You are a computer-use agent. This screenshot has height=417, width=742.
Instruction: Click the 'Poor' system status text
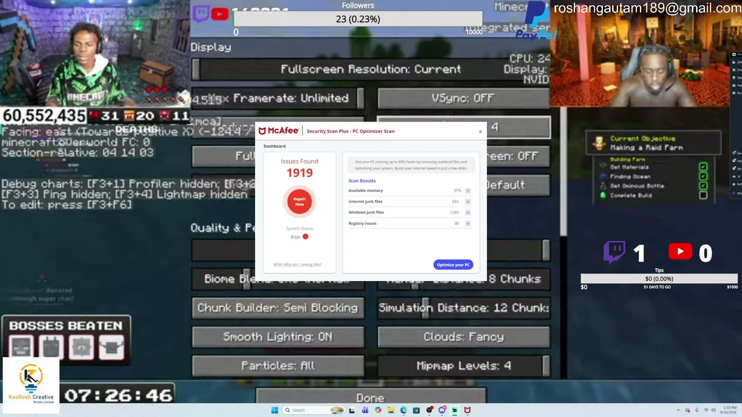pos(296,237)
